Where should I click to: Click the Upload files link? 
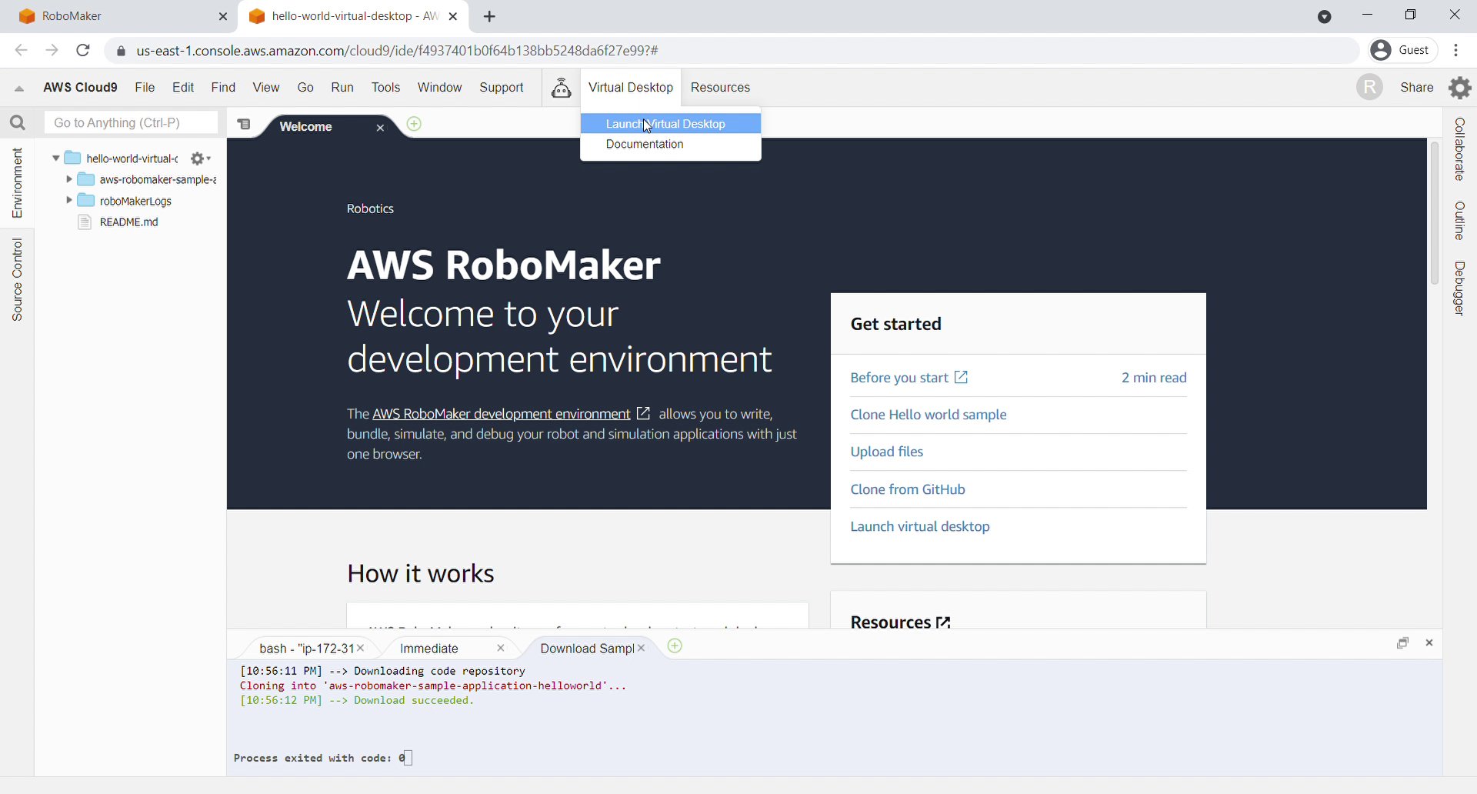887,452
